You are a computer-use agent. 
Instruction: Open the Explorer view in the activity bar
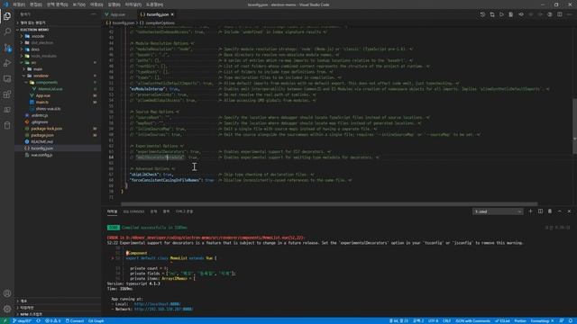click(x=7, y=16)
